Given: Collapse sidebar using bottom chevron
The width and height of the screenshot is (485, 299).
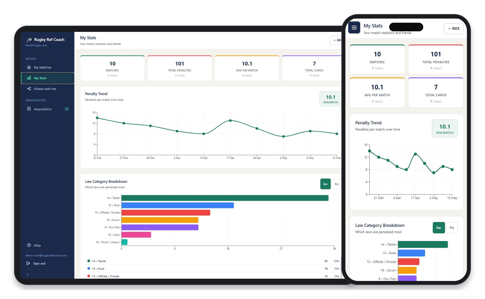Looking at the screenshot, I should (27, 274).
